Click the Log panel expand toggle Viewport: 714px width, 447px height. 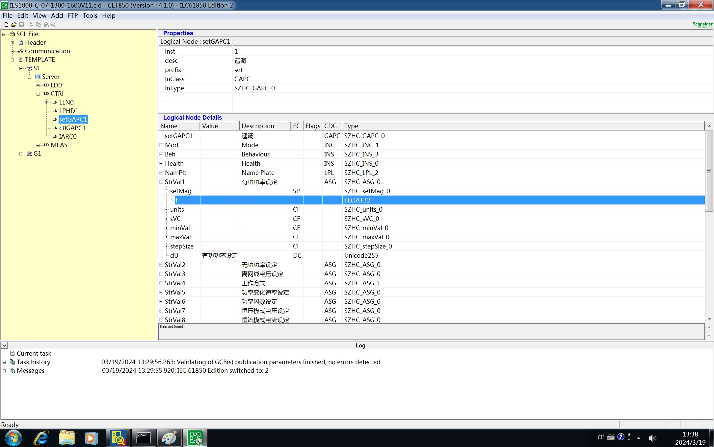coord(5,345)
